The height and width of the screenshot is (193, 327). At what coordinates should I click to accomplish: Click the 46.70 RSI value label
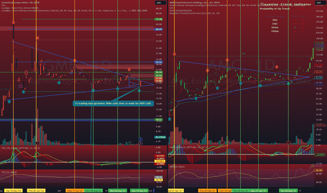tap(159, 180)
